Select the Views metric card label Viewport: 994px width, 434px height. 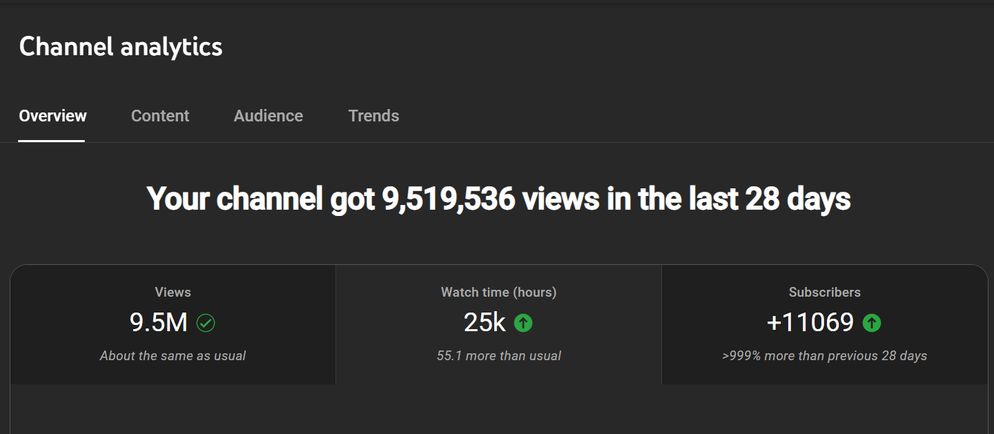point(173,293)
